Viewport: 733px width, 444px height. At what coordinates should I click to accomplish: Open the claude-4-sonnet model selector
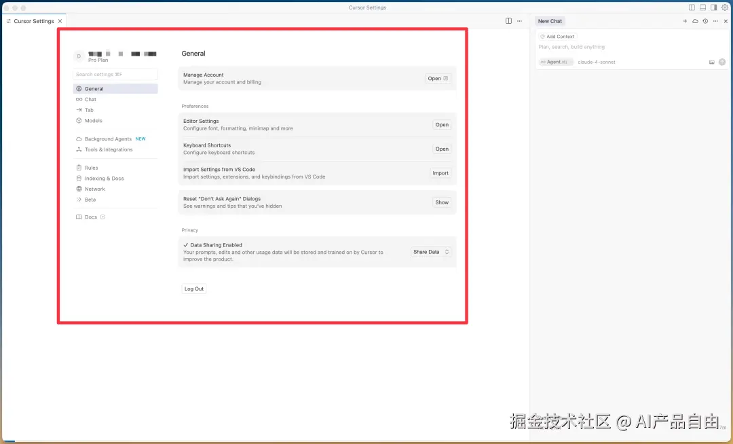(x=597, y=62)
